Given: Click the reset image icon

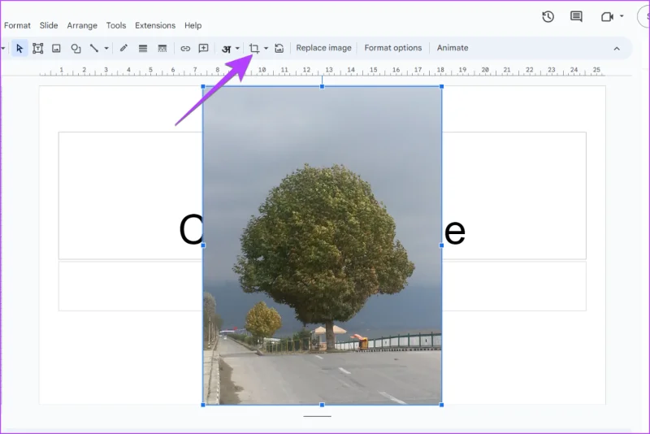Looking at the screenshot, I should [x=279, y=49].
